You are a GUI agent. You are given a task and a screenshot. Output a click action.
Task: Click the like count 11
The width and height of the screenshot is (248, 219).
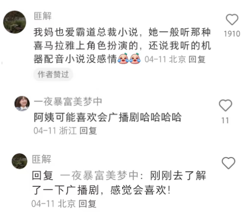(x=225, y=120)
